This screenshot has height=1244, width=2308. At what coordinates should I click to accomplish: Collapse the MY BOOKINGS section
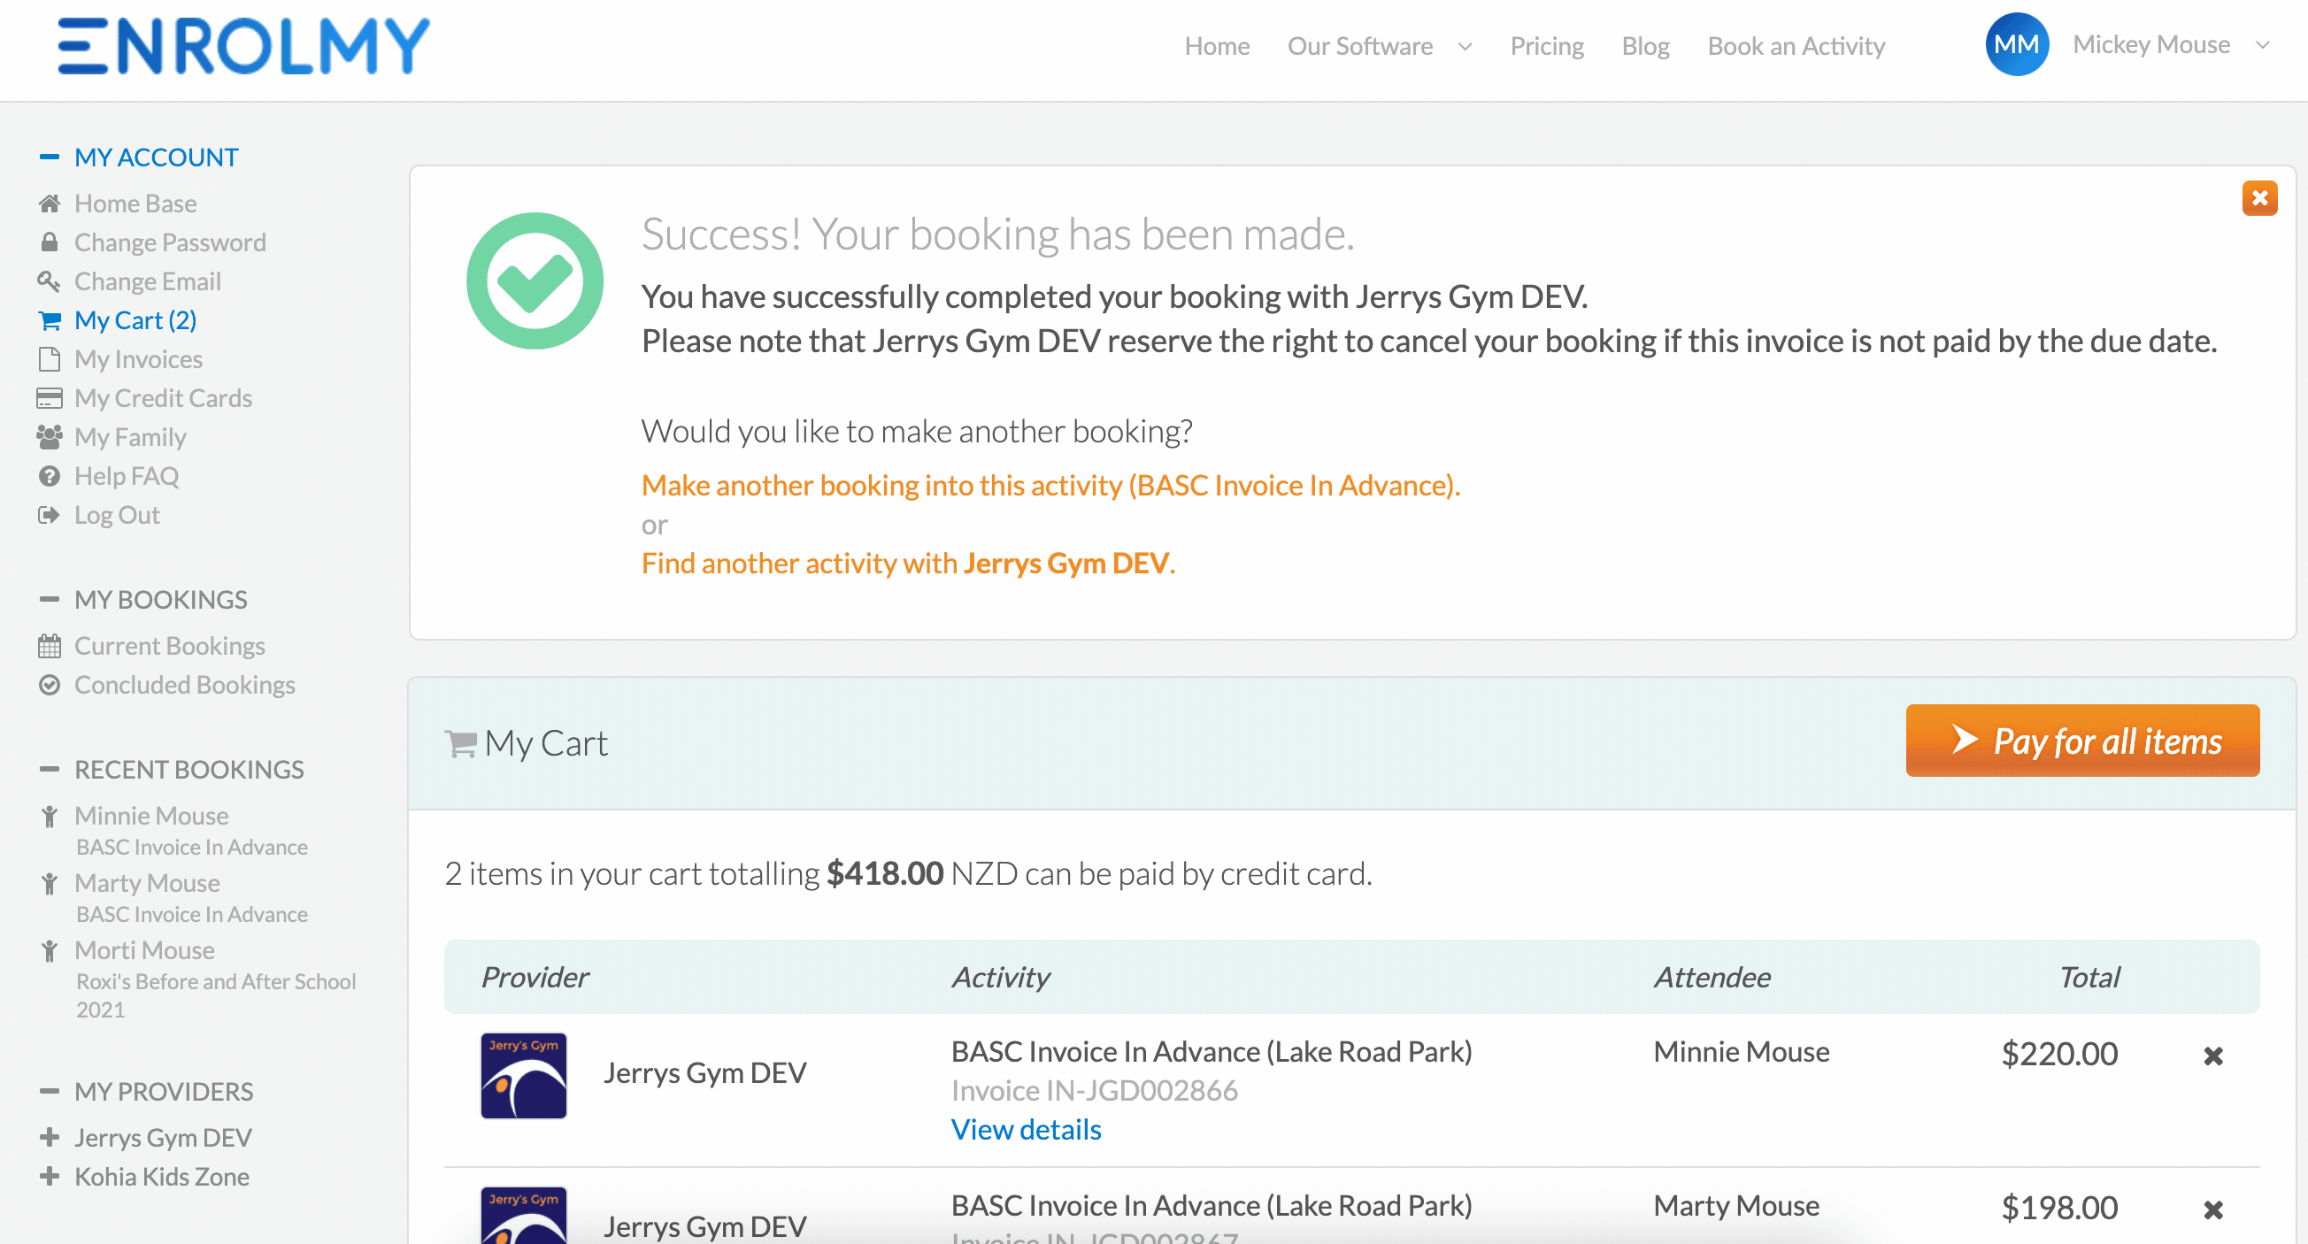(x=50, y=599)
